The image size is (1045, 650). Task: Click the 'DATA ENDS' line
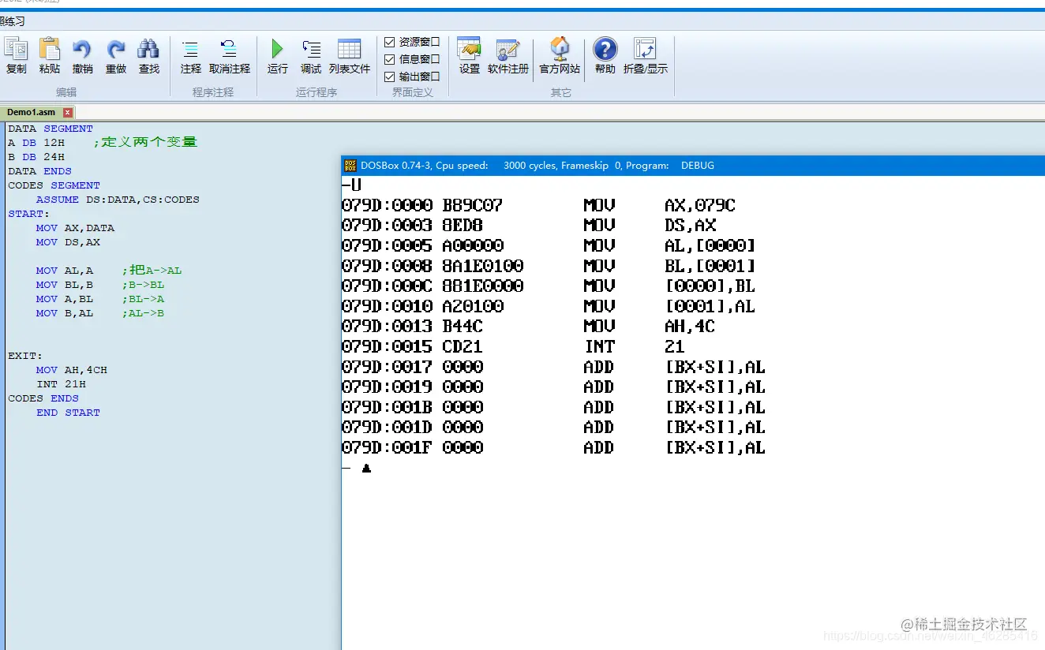coord(39,171)
